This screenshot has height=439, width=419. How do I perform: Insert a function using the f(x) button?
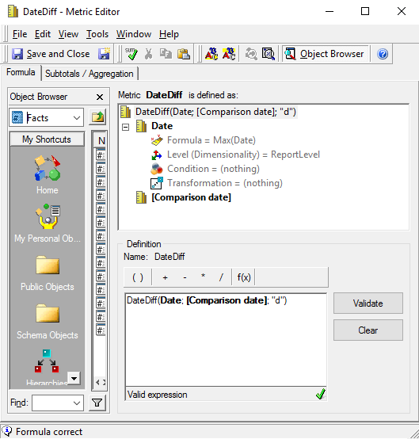pyautogui.click(x=244, y=277)
